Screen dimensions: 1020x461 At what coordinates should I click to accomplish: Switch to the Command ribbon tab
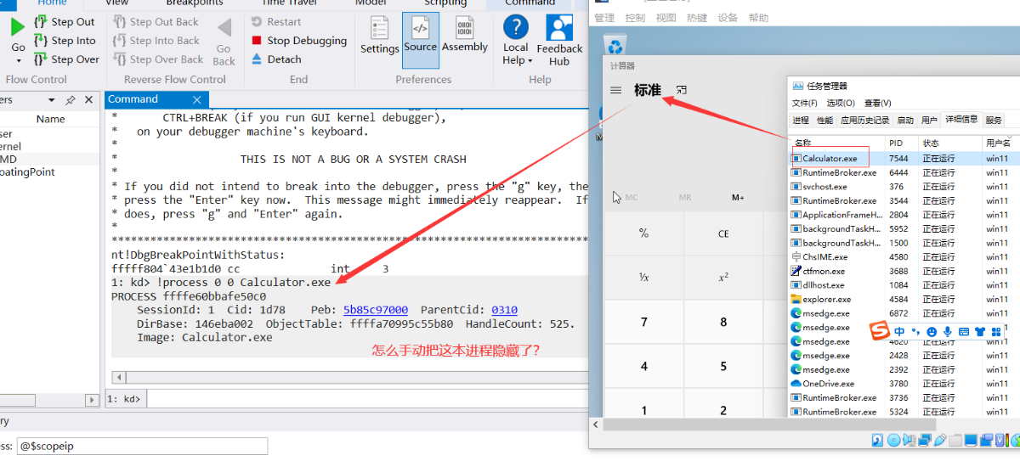pyautogui.click(x=530, y=3)
